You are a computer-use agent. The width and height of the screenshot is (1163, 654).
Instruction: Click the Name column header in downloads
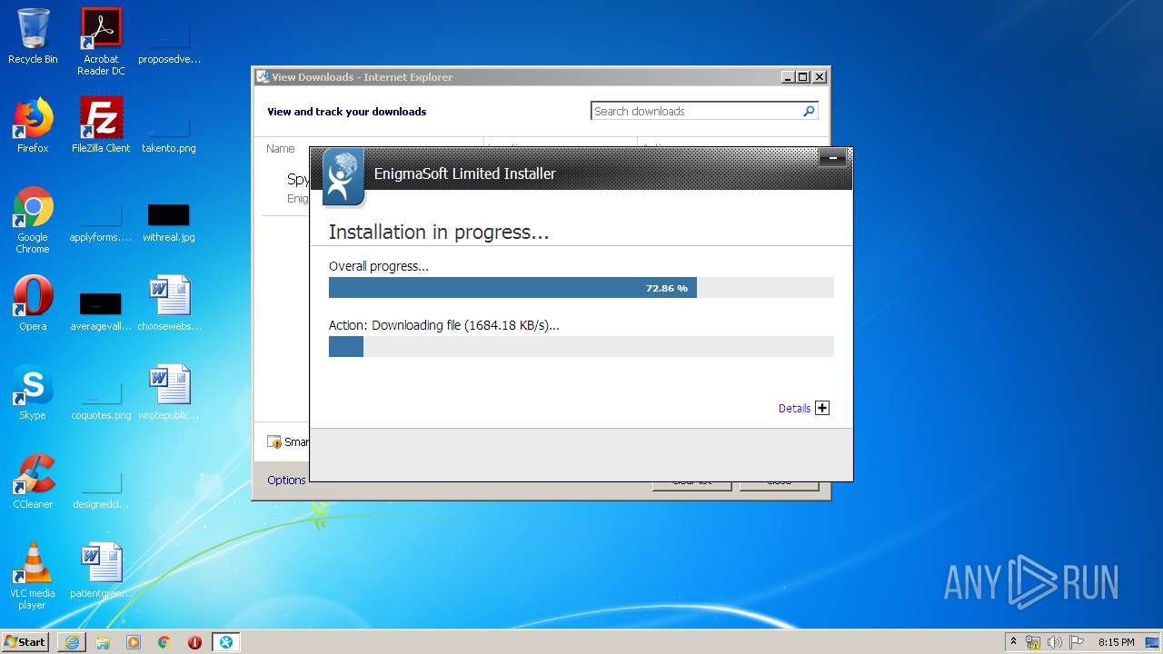(281, 148)
